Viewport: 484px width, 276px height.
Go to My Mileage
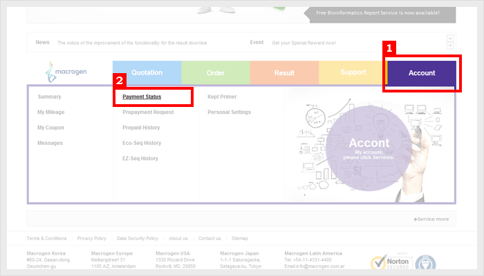tap(51, 112)
